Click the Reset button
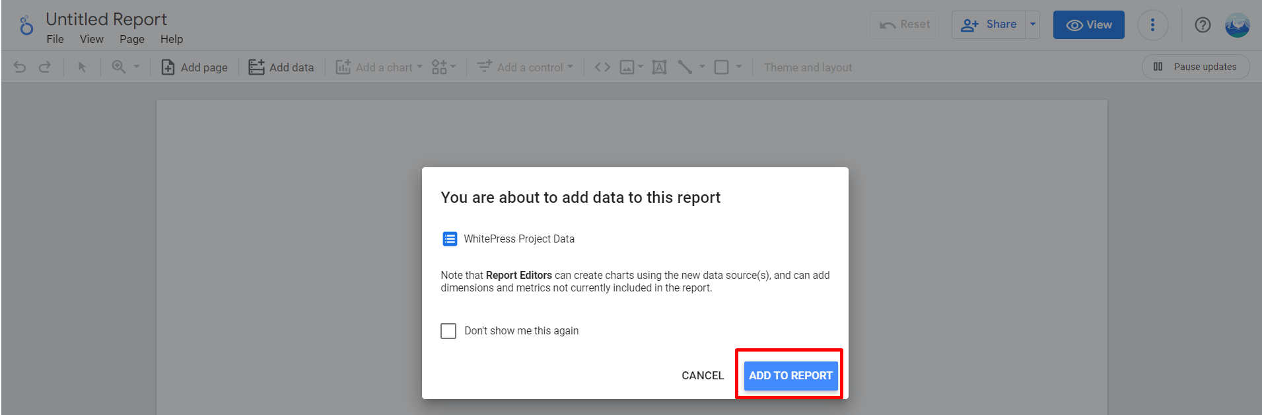The width and height of the screenshot is (1262, 415). [x=905, y=25]
